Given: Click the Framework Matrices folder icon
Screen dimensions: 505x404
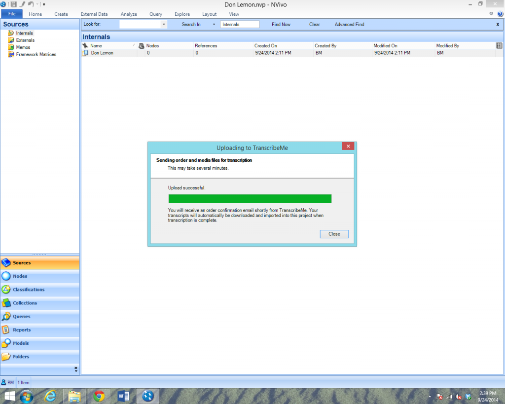Looking at the screenshot, I should click(11, 54).
